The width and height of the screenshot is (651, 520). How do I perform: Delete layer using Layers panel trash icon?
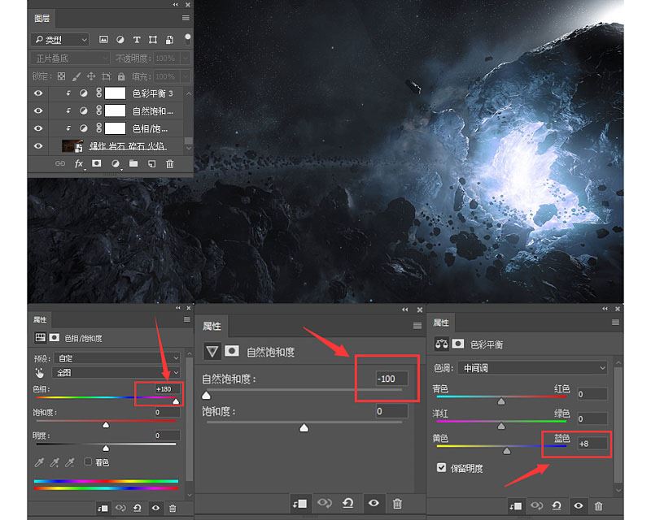tap(170, 163)
